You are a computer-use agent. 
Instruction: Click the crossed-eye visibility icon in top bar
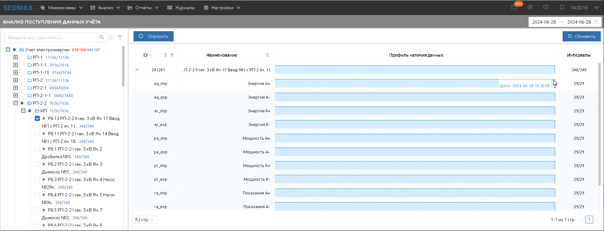click(x=530, y=7)
